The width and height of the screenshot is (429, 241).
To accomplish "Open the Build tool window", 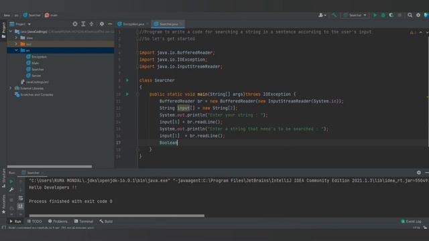I will click(x=106, y=222).
